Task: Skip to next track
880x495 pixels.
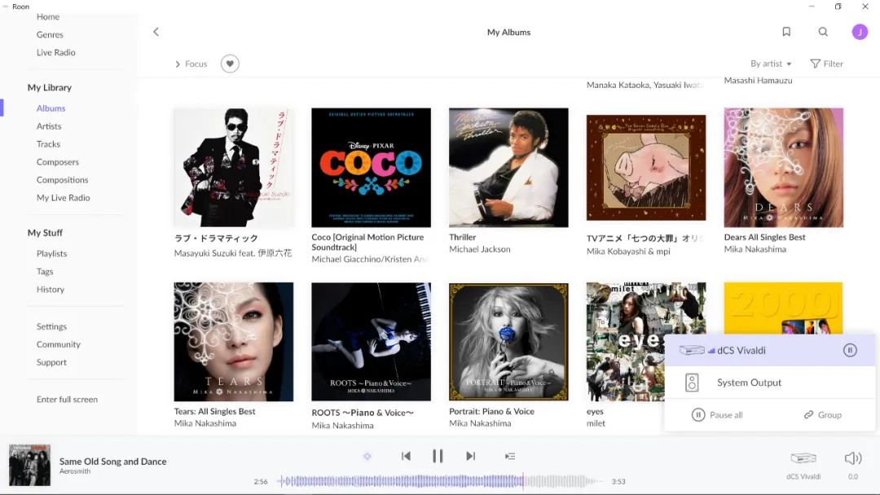Action: (470, 456)
